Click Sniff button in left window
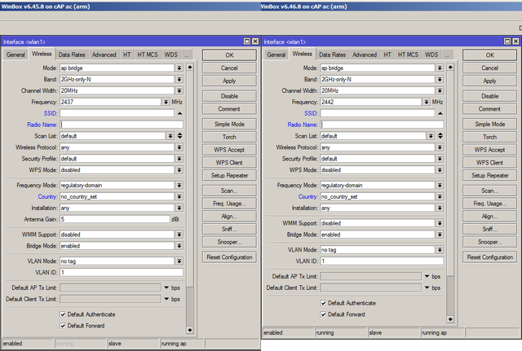The image size is (522, 351). coord(229,229)
